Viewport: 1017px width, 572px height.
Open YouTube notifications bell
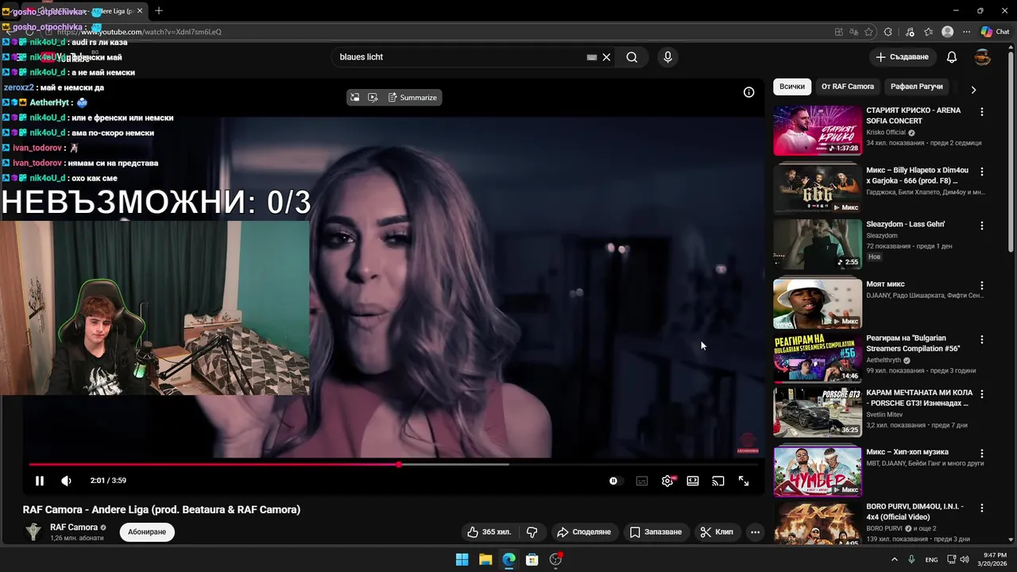click(x=952, y=57)
